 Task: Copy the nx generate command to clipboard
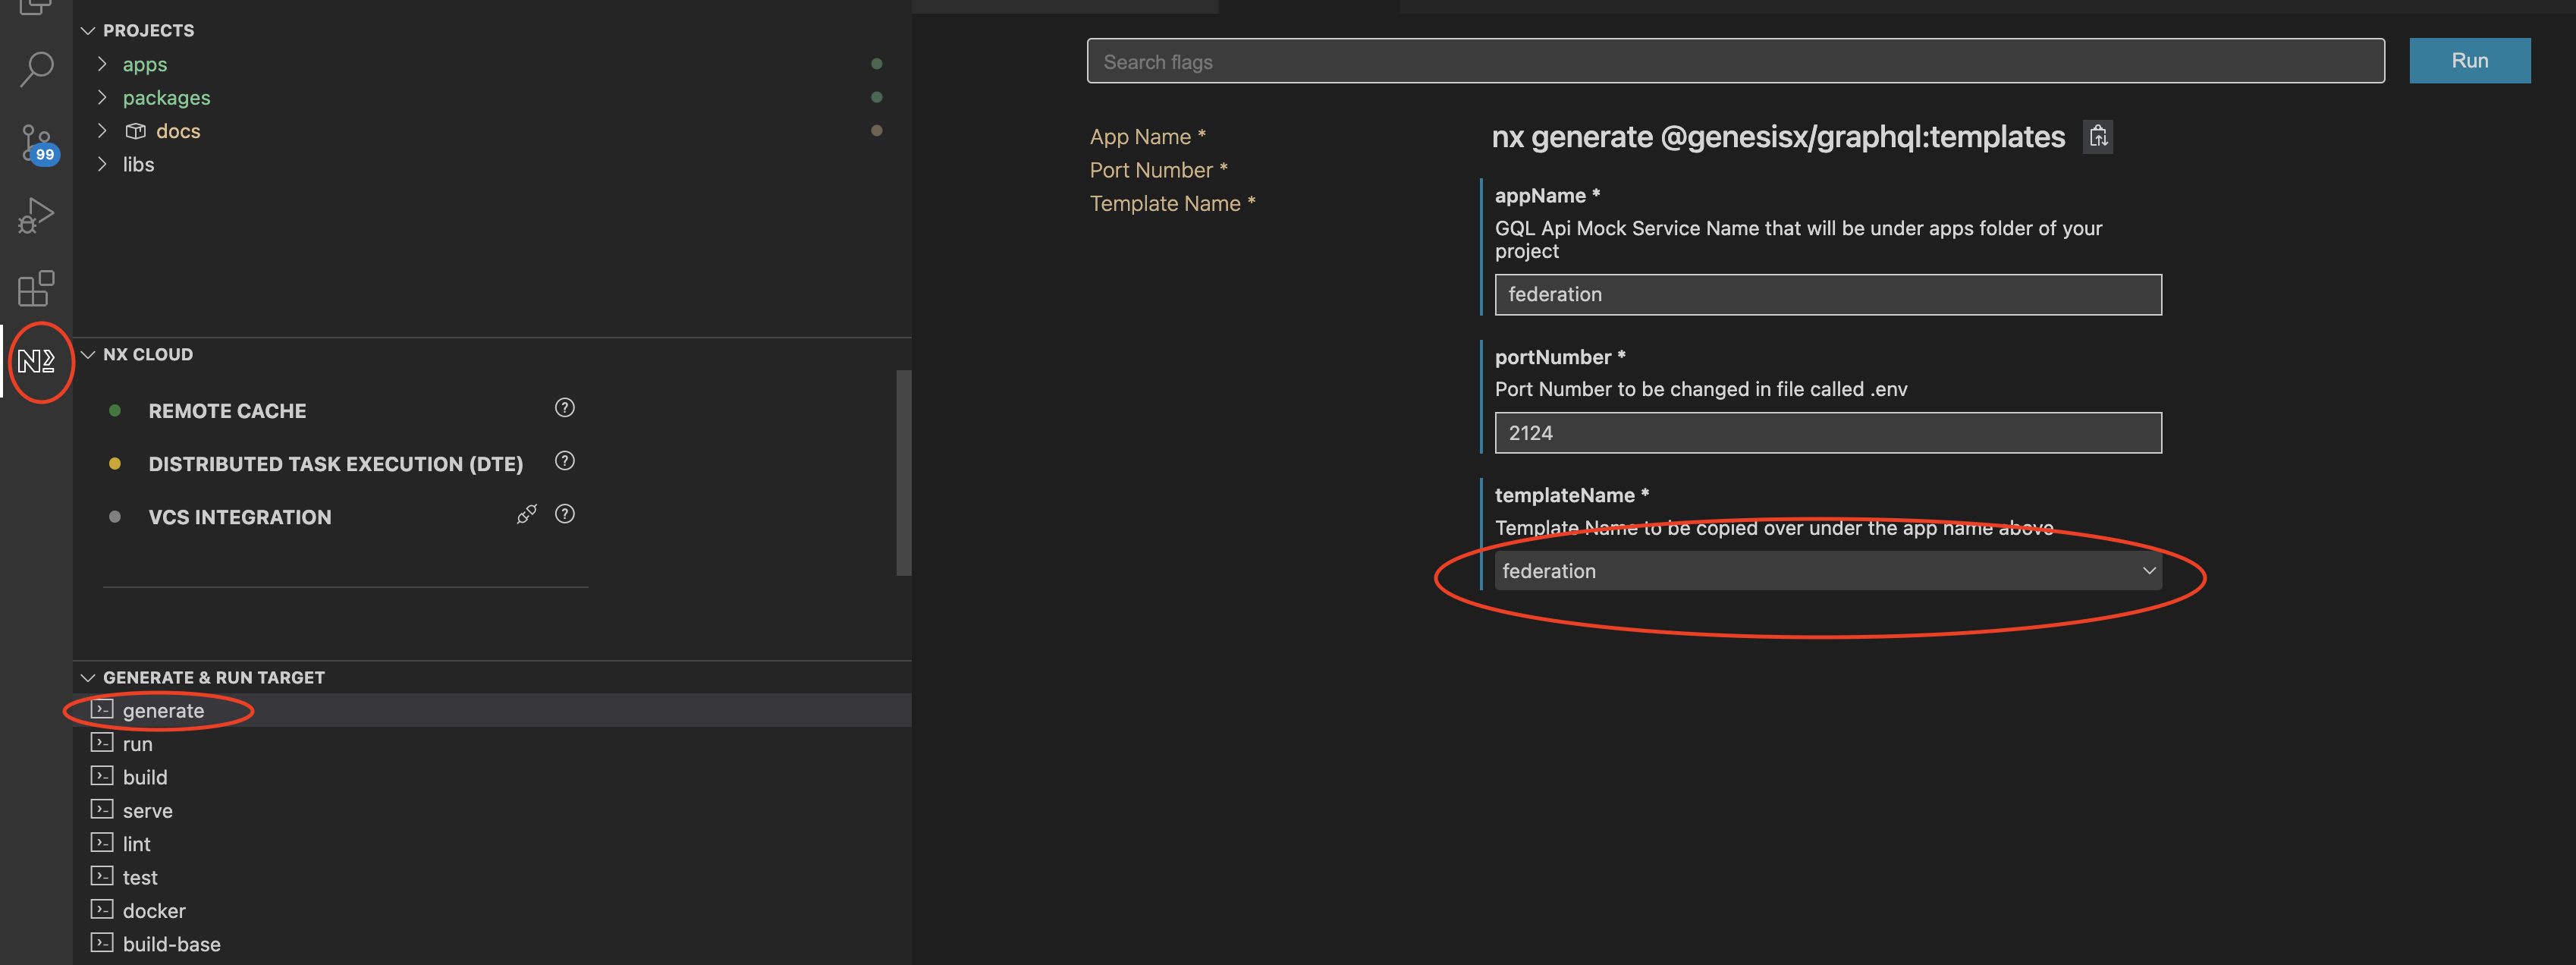(x=2098, y=136)
